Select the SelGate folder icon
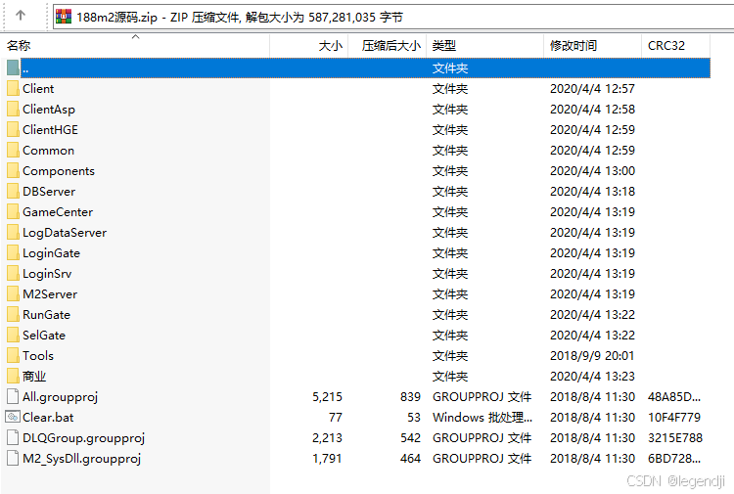The image size is (734, 494). 13,336
